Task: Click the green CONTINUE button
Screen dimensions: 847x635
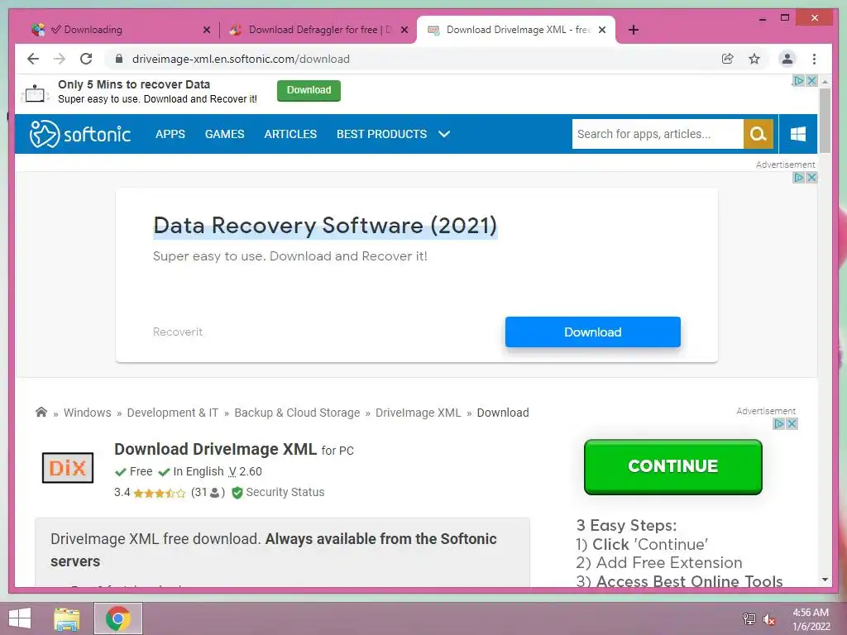Action: point(673,466)
